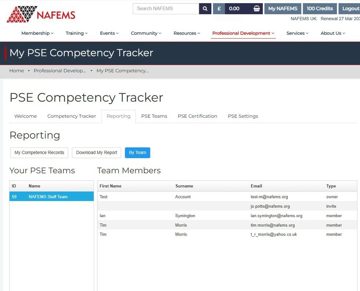Click first name Test cell
This screenshot has height=291, width=360.
[x=104, y=197]
